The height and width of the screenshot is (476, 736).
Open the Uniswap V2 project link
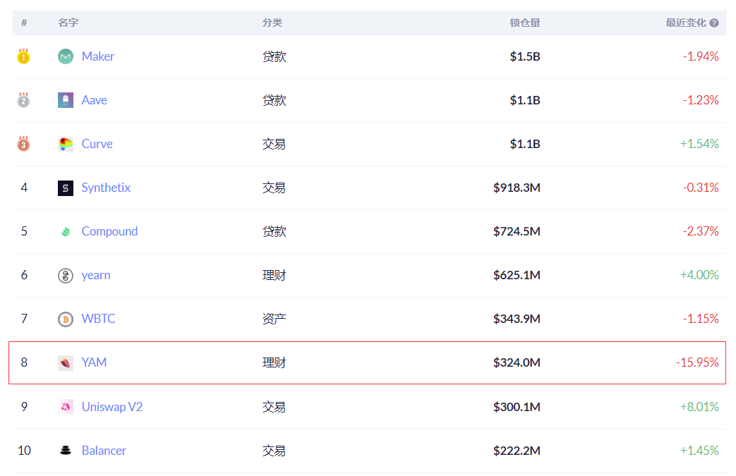pos(111,407)
